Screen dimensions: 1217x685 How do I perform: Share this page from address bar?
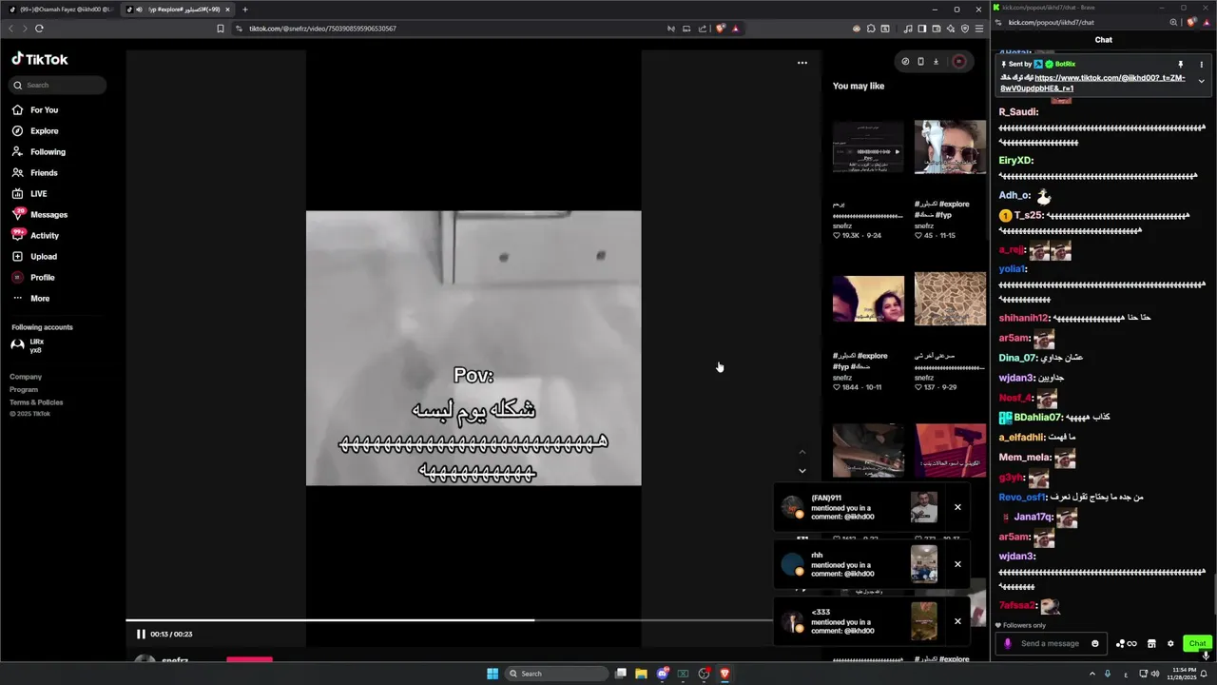(x=703, y=29)
